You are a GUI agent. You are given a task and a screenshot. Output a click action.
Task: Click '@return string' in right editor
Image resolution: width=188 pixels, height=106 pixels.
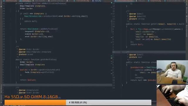(x=137, y=19)
